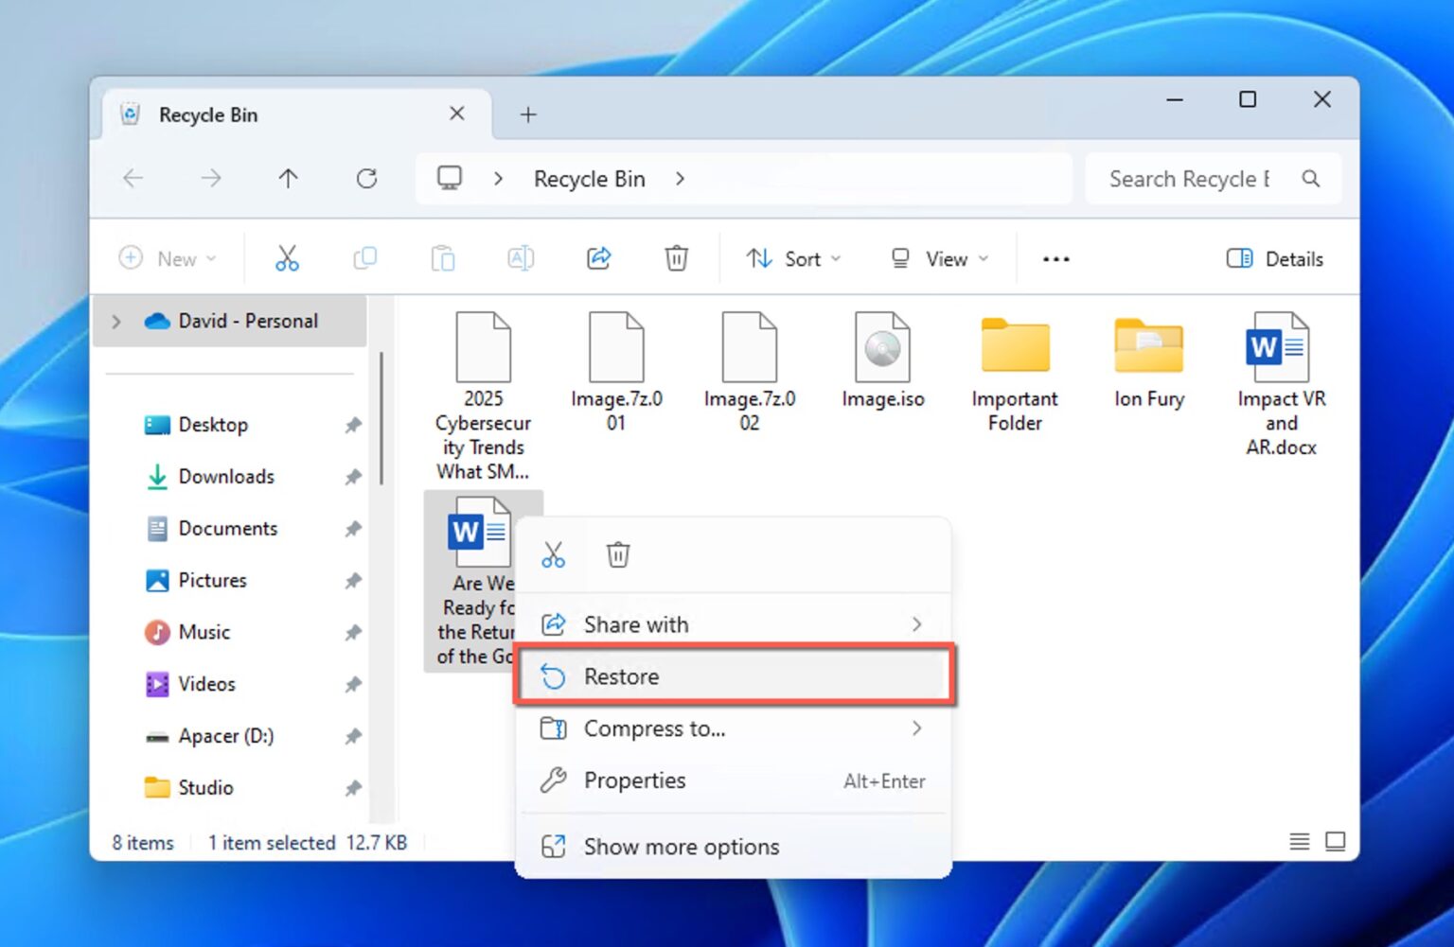The image size is (1454, 947).
Task: Navigate up using the Up arrow icon
Action: pos(289,178)
